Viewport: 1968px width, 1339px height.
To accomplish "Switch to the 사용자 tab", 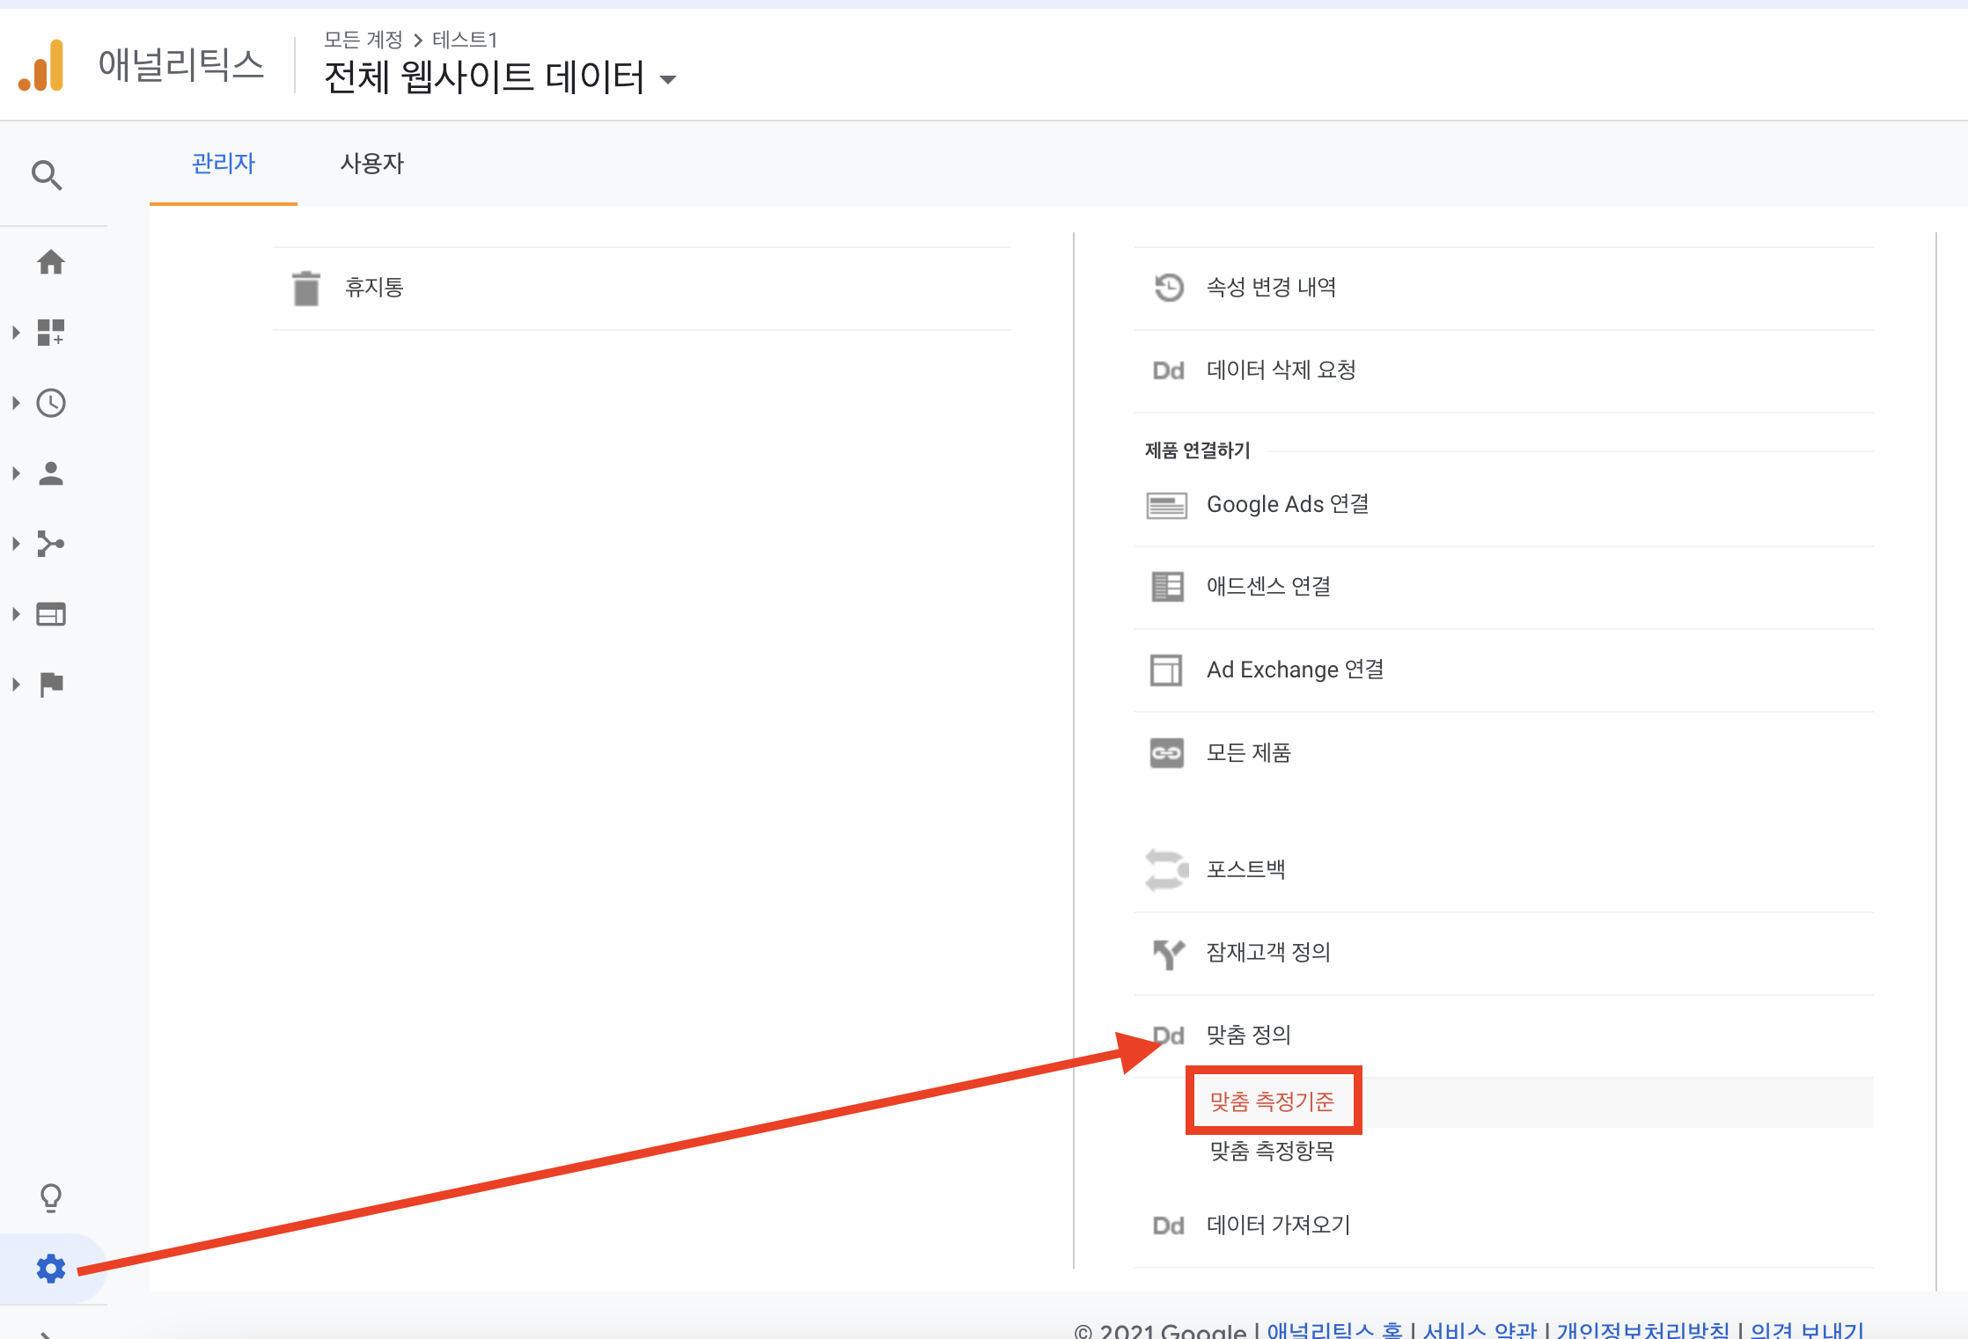I will pos(372,163).
